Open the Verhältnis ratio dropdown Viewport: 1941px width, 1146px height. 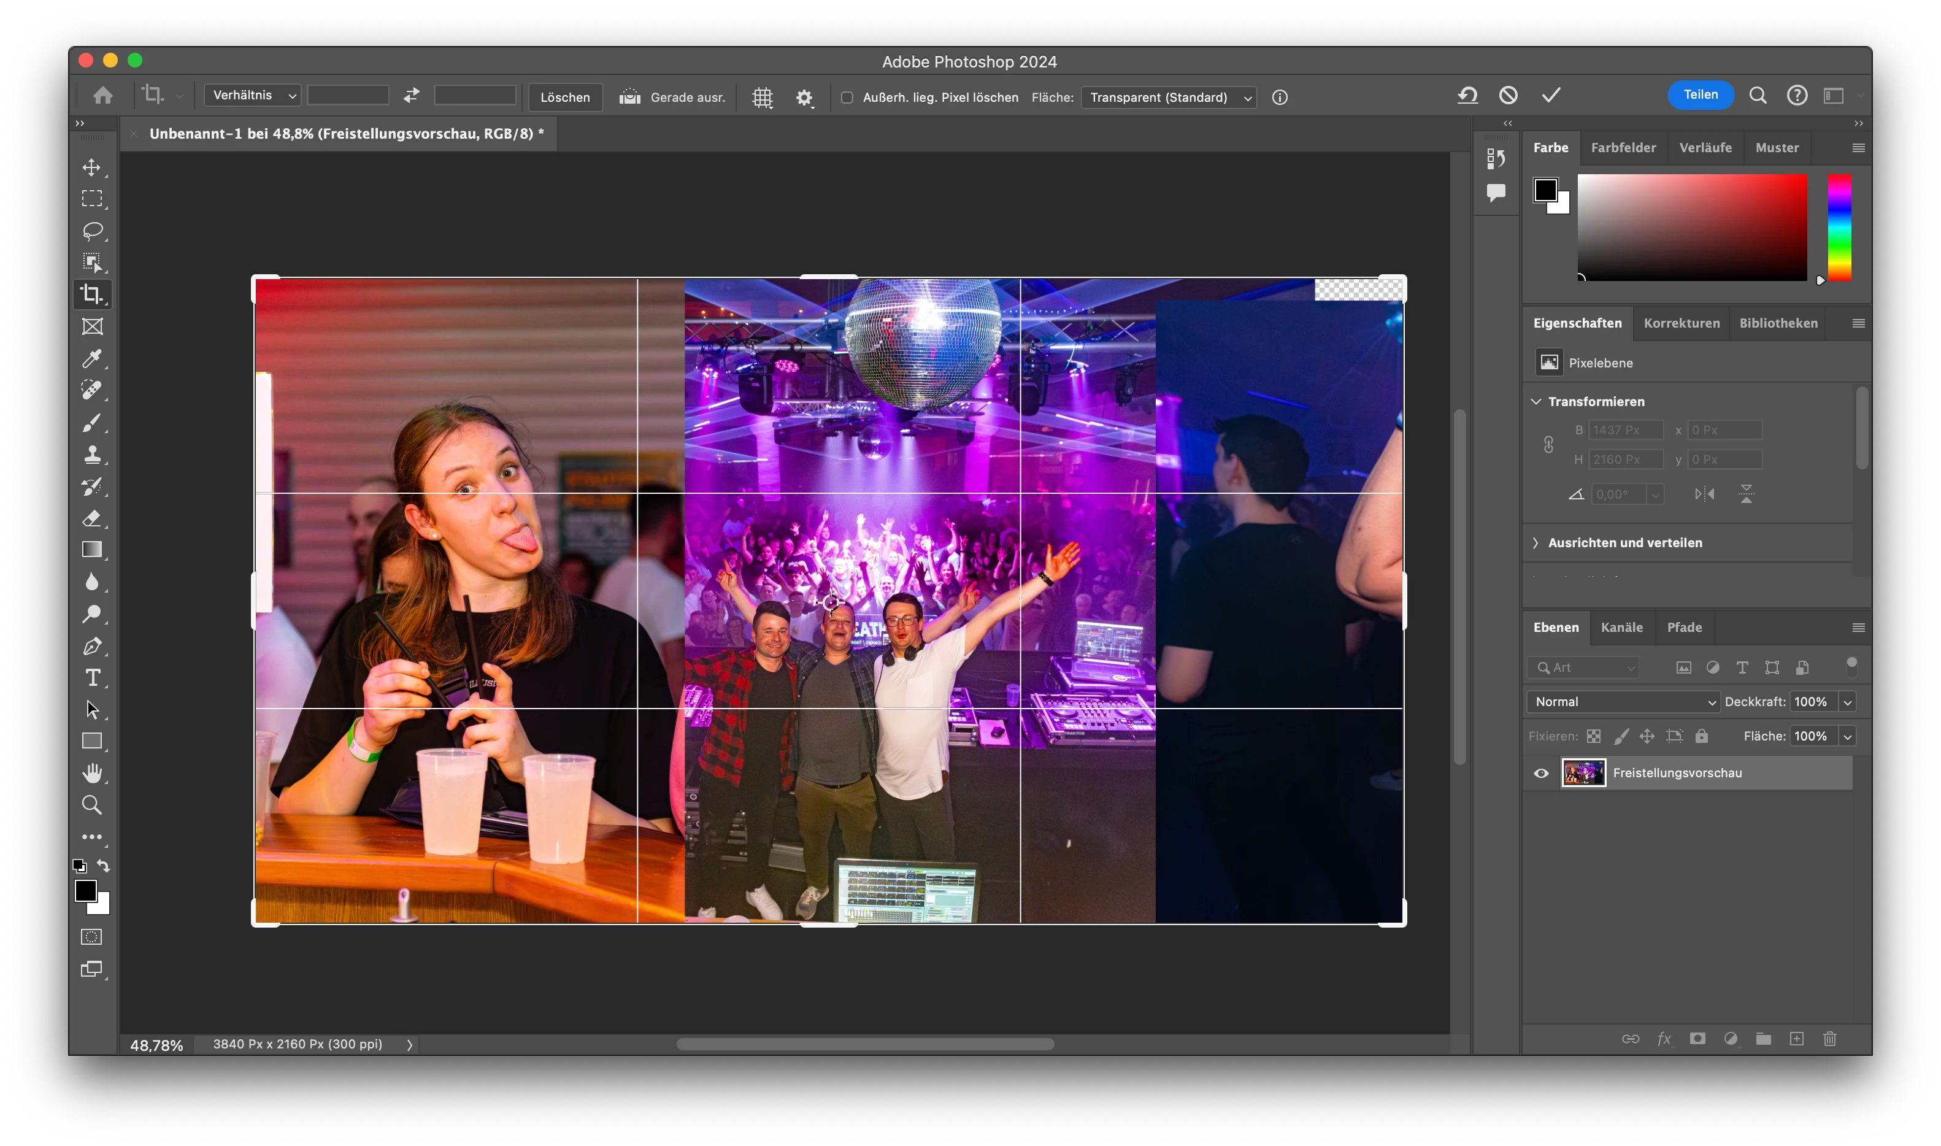pyautogui.click(x=253, y=95)
